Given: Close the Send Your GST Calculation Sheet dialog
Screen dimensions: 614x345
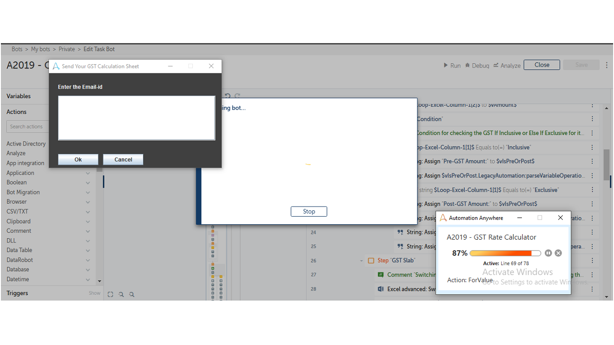Looking at the screenshot, I should point(211,66).
